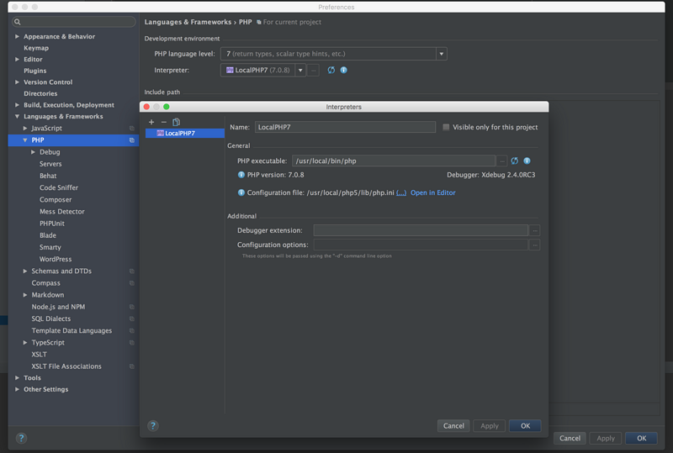Click Debugger: Xdebug 2.4.0RC3 text
This screenshot has height=453, width=673.
(x=491, y=175)
